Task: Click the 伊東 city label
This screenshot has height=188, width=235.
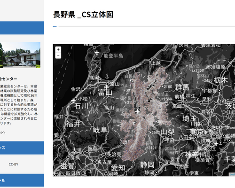Action: coord(194,173)
